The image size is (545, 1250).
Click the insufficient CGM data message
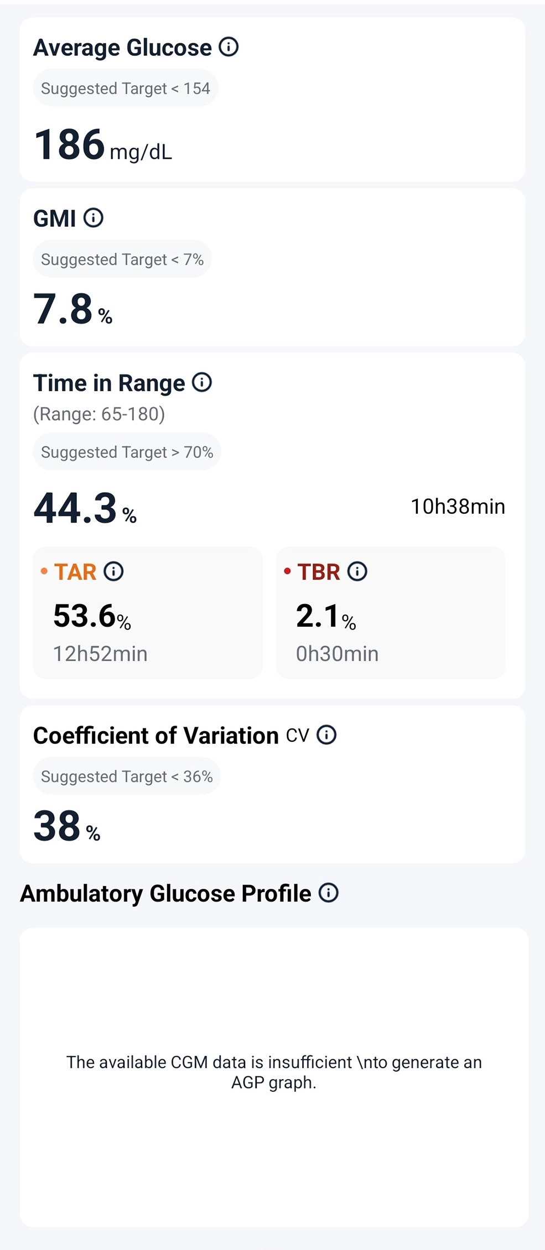point(274,1072)
